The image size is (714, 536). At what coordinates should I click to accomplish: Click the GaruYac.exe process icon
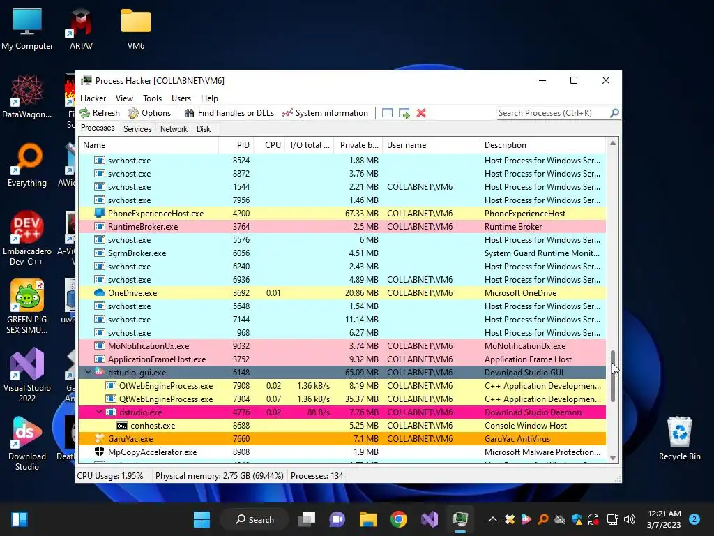[x=99, y=438]
